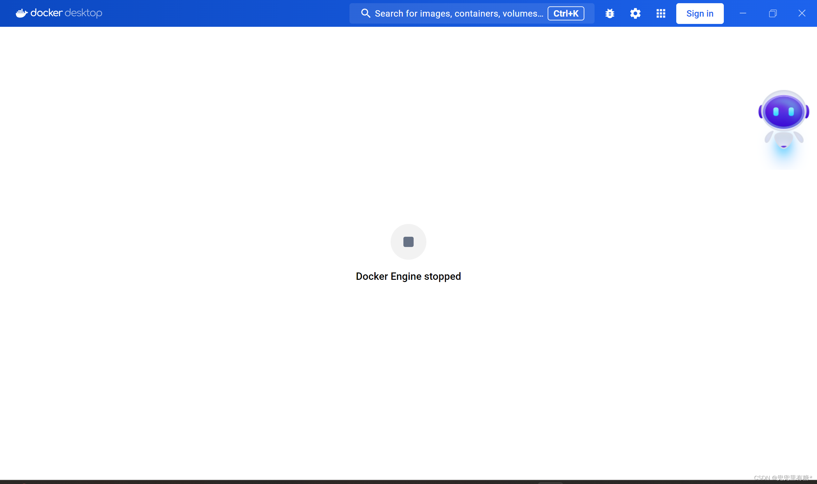Screen dimensions: 817x484
Task: Close the Docker Desktop window
Action: pos(802,13)
